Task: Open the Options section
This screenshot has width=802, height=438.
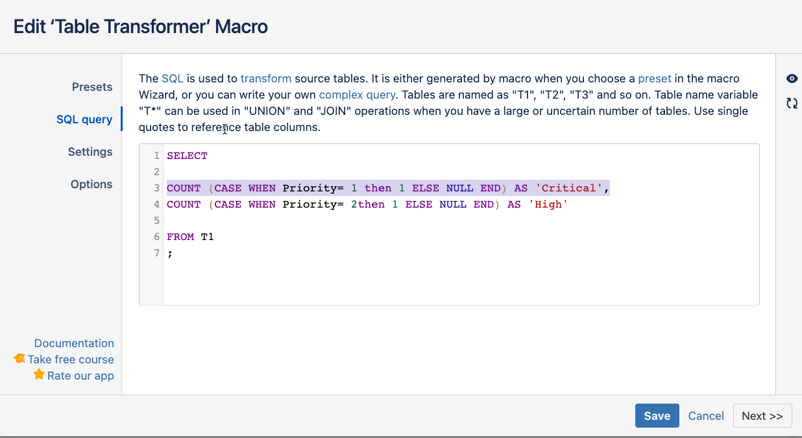Action: (x=91, y=184)
